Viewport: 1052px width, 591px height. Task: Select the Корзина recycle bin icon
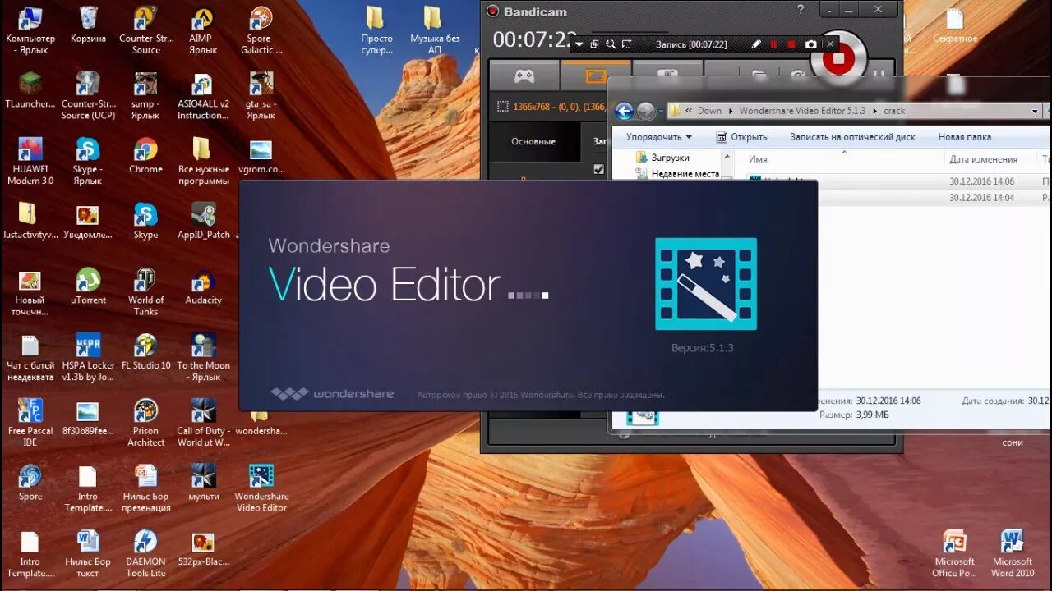(88, 24)
